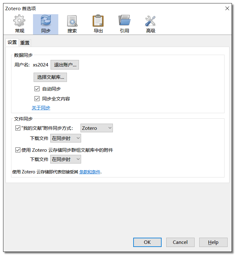Open the 常规 (General) preferences pane
The image size is (235, 255).
point(19,24)
